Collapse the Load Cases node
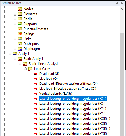This screenshot has height=136, width=126. (25, 69)
